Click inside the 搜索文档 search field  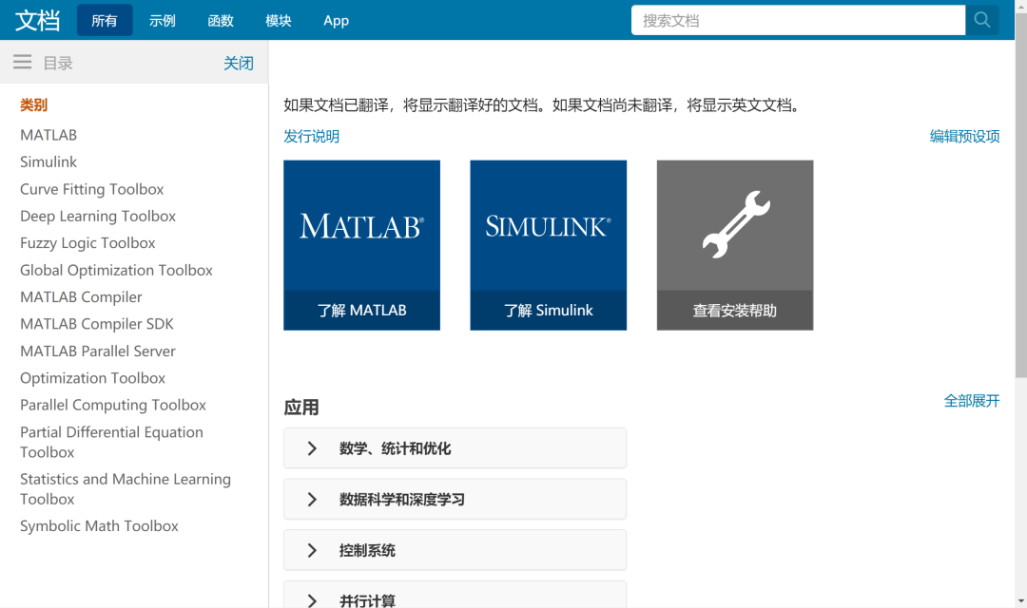(798, 19)
